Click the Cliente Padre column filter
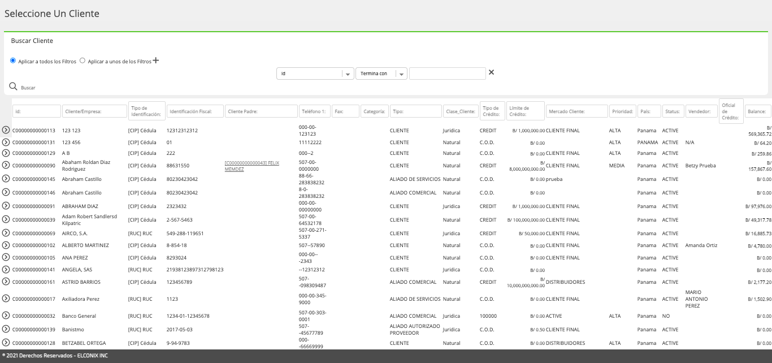772x363 pixels. tap(262, 111)
